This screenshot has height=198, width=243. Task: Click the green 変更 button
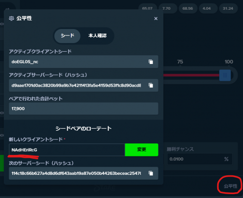pyautogui.click(x=141, y=150)
